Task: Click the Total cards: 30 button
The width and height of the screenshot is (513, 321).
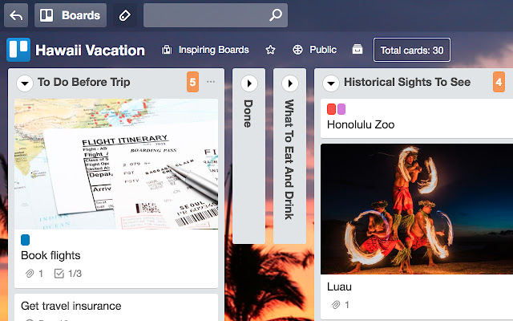Action: 412,50
